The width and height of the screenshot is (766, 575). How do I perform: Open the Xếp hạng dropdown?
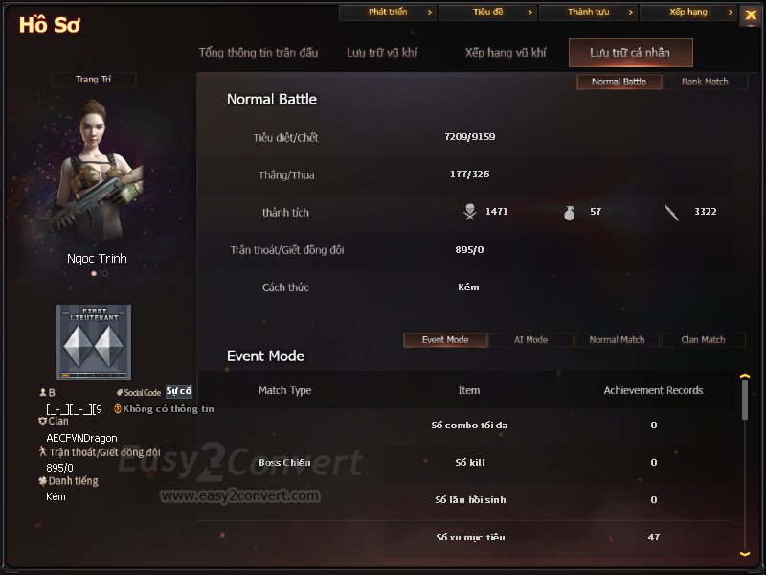pyautogui.click(x=688, y=12)
